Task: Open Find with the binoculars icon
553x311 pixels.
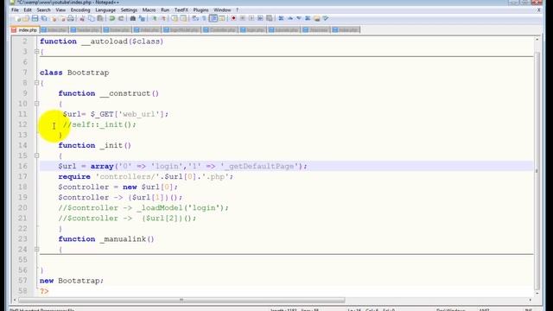Action: [132, 18]
